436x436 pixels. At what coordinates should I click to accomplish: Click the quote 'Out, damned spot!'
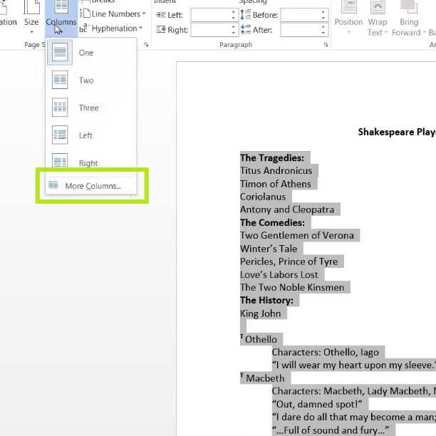click(317, 404)
